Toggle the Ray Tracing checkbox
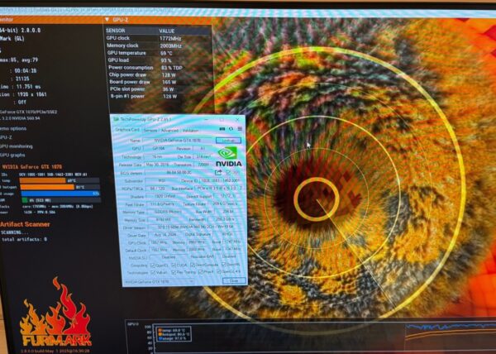 (x=174, y=272)
